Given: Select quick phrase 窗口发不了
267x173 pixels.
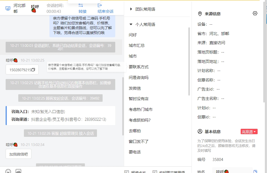Looking at the screenshot, I should (139, 141).
